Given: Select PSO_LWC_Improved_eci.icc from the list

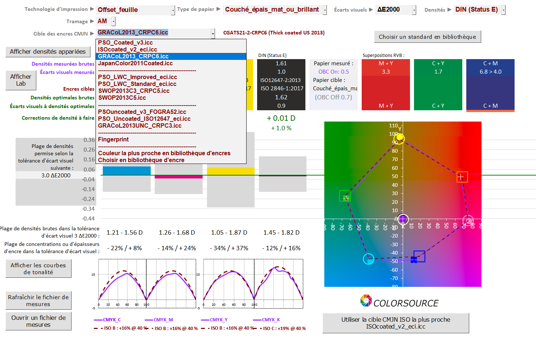Looking at the screenshot, I should click(171, 77).
